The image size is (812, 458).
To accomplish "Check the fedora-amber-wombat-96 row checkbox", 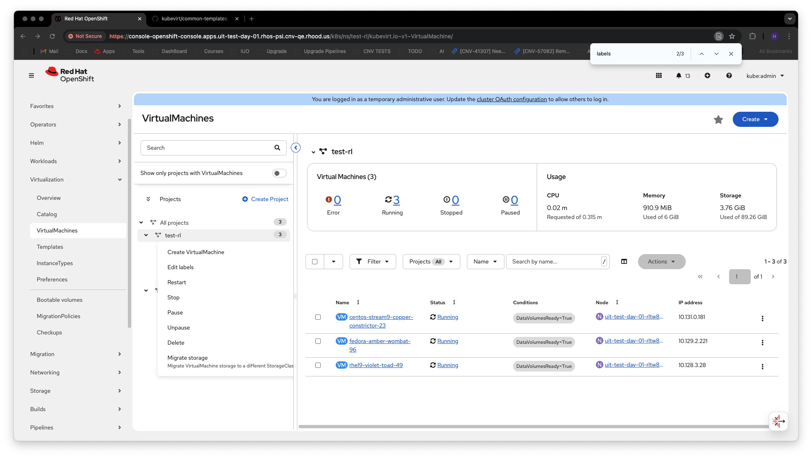I will click(318, 341).
